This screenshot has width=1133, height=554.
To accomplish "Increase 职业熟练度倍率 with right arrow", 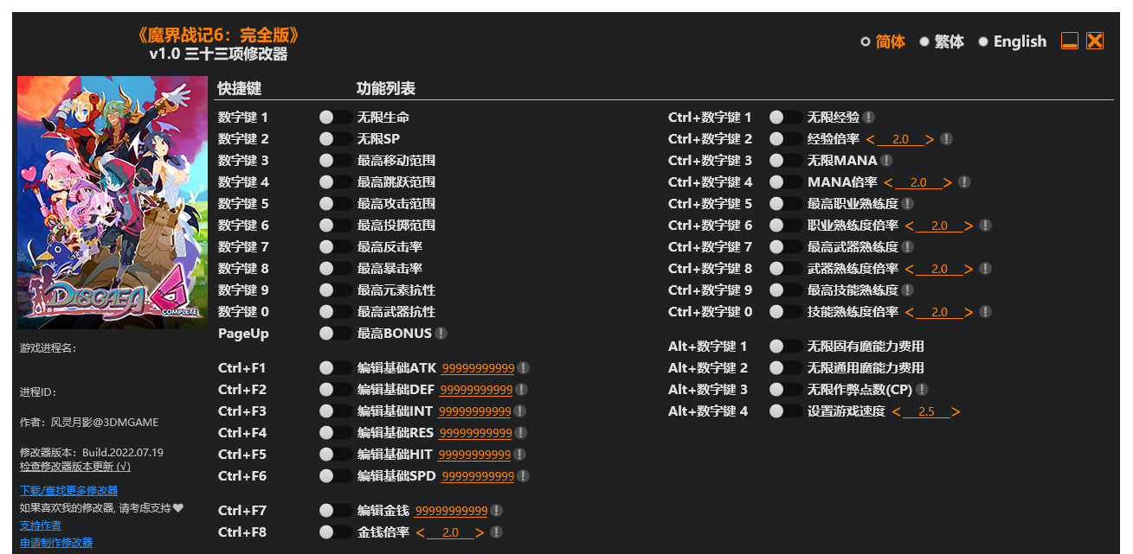I will [969, 226].
